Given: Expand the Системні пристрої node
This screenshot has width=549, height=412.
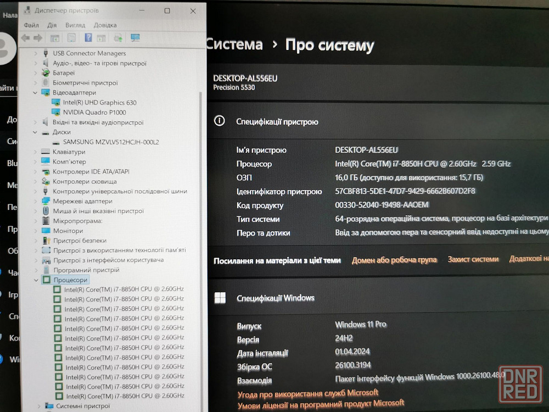Looking at the screenshot, I should point(39,406).
